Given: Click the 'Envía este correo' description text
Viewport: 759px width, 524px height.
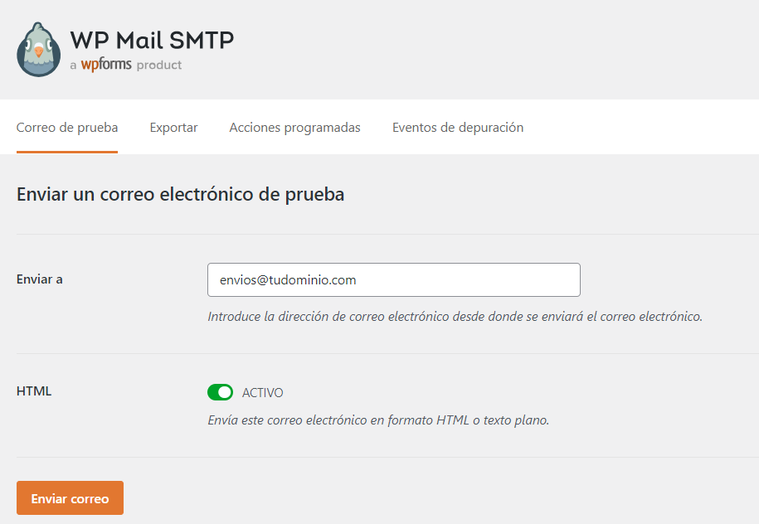Looking at the screenshot, I should click(x=378, y=420).
